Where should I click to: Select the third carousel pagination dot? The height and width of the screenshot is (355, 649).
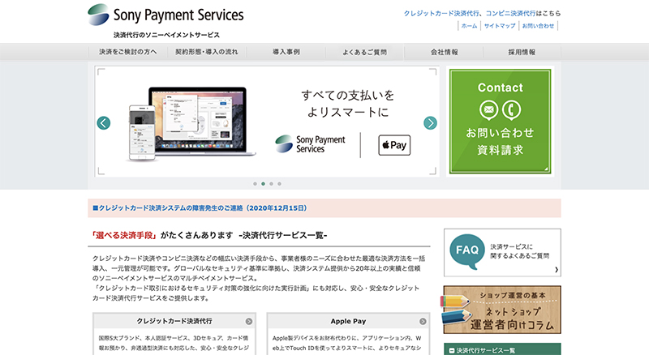(271, 184)
